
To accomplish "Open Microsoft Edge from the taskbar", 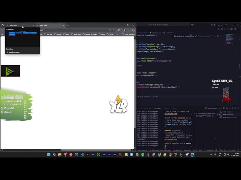I will tap(192, 154).
